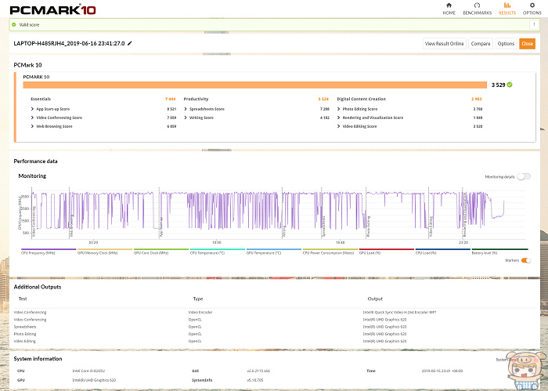Viewport: 548px width, 391px height.
Task: Open the Benchmarks gauge icon
Action: coord(477,8)
